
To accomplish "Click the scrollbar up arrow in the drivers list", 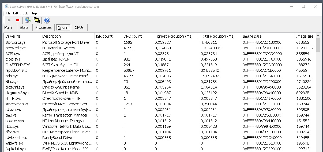I will (x=318, y=35).
